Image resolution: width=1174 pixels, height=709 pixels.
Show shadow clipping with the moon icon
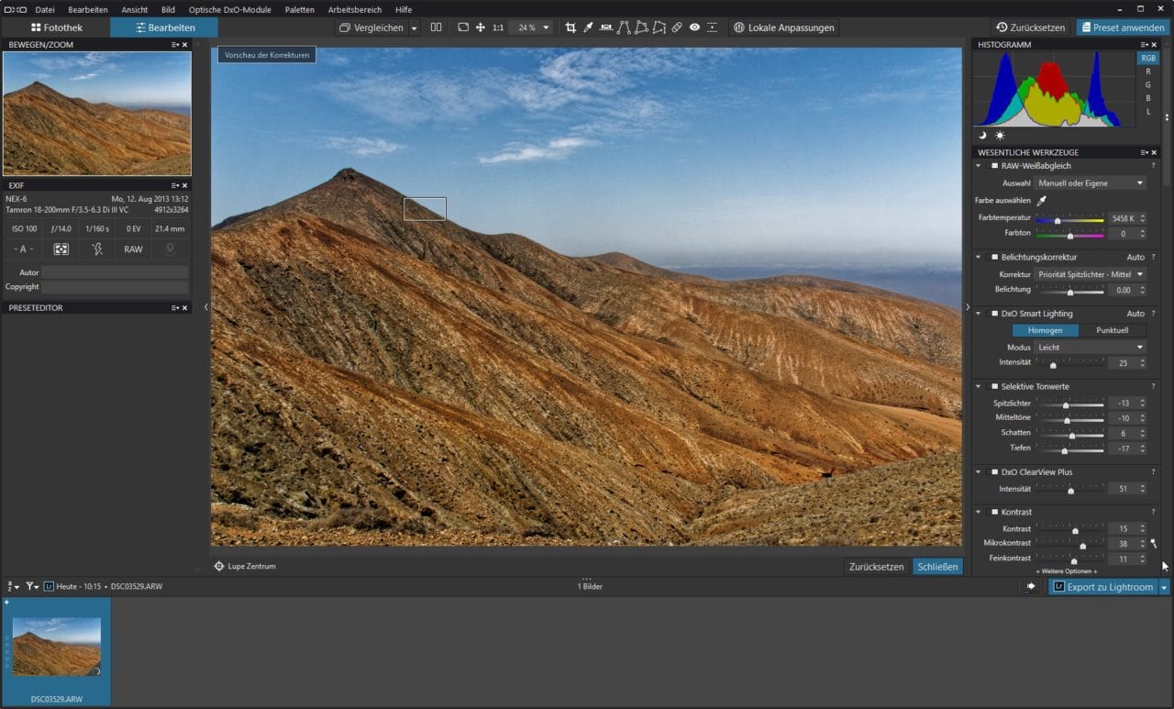point(982,135)
